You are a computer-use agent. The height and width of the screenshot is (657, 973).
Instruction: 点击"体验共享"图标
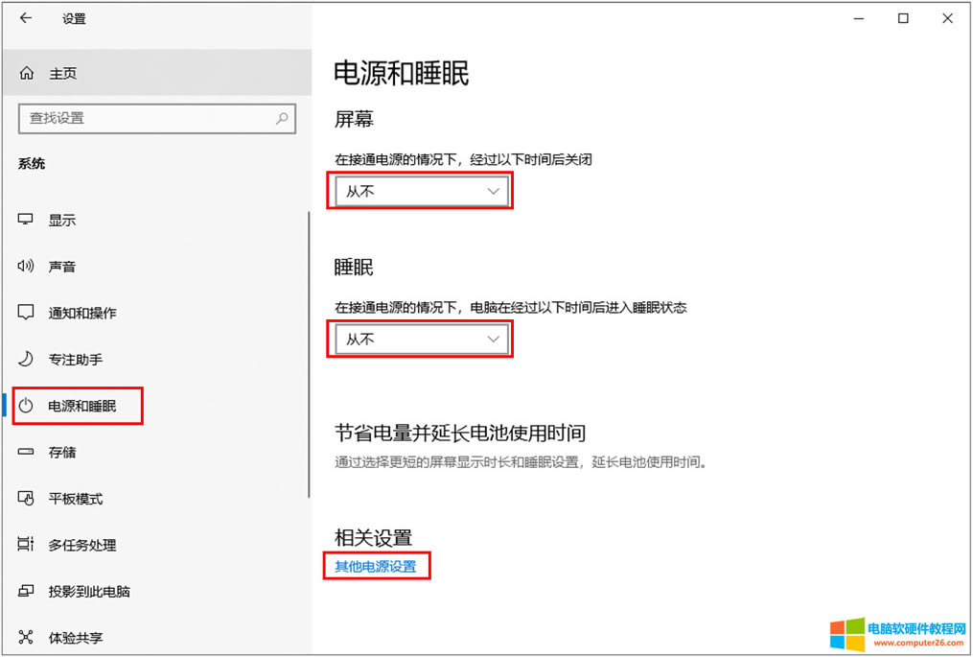coord(27,637)
